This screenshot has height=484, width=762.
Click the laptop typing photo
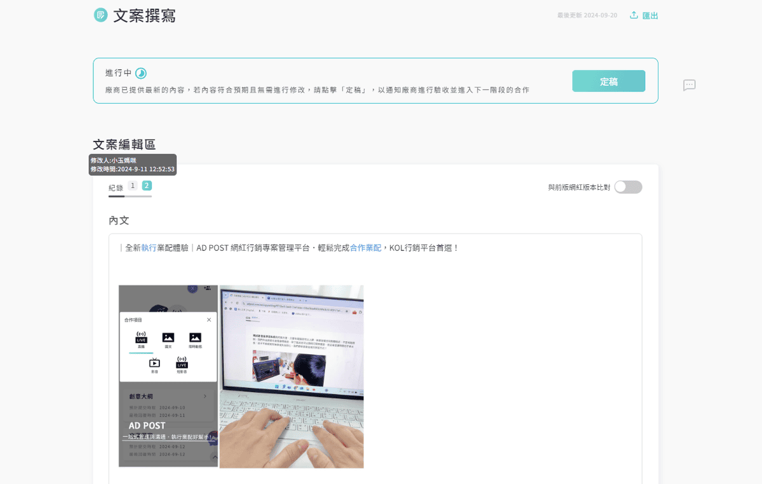(x=291, y=376)
